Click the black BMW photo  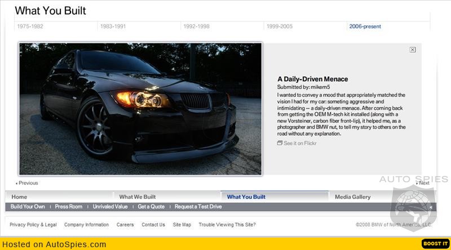[x=140, y=109]
